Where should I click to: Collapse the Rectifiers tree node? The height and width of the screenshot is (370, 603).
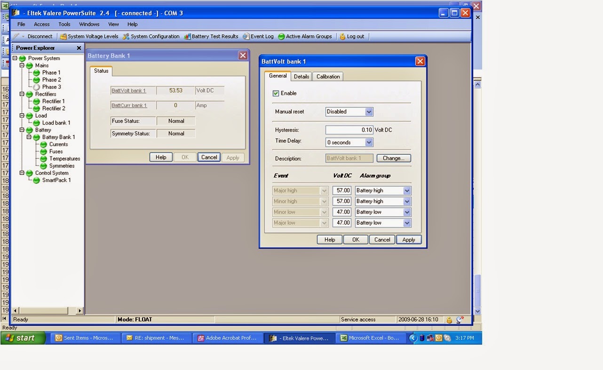tap(22, 94)
